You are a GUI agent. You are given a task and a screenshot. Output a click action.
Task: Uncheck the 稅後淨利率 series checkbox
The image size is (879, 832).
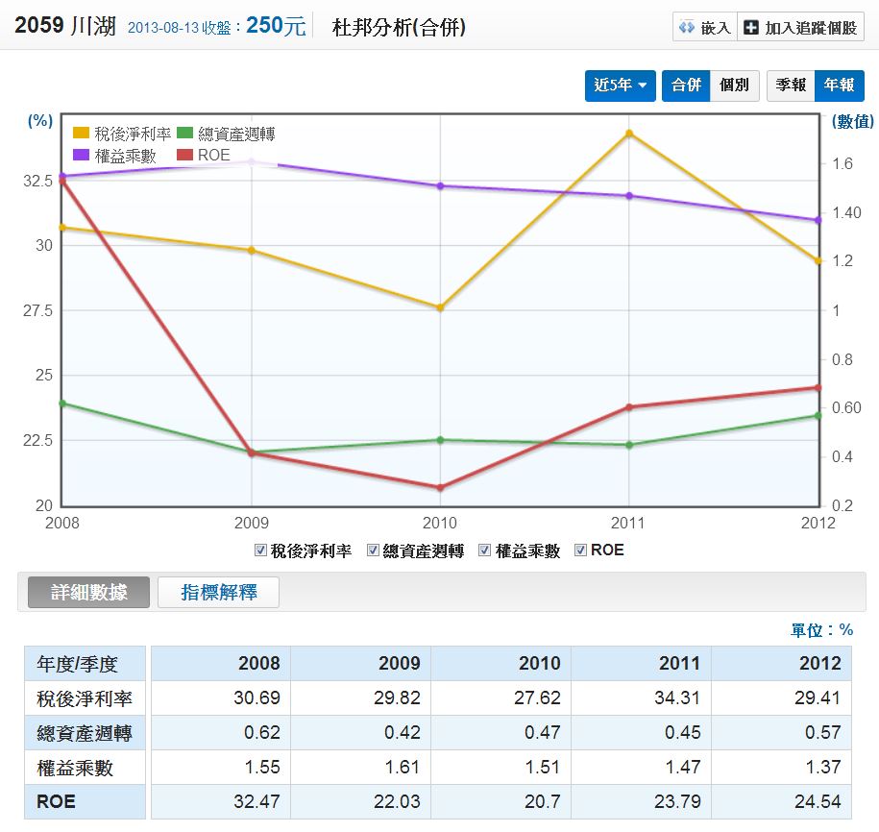260,551
